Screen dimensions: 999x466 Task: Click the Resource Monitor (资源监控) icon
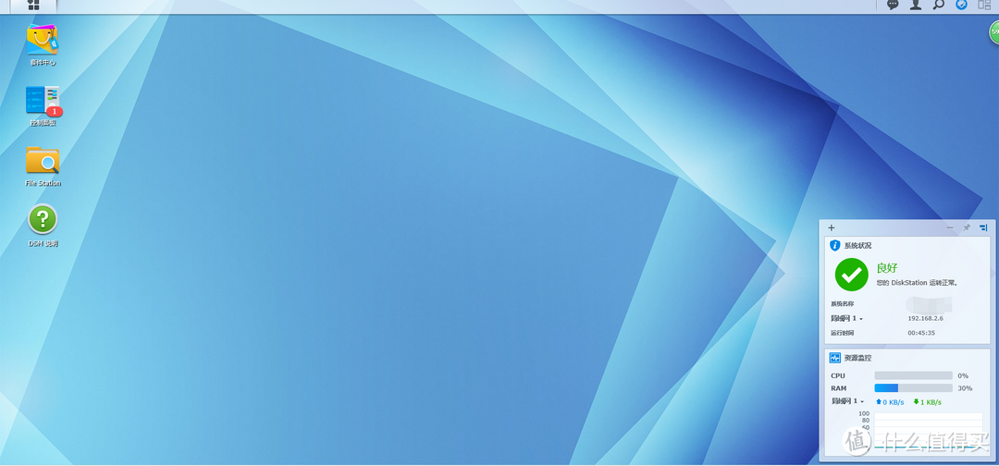(x=835, y=358)
